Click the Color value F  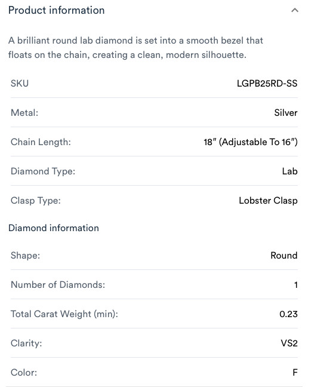click(295, 373)
